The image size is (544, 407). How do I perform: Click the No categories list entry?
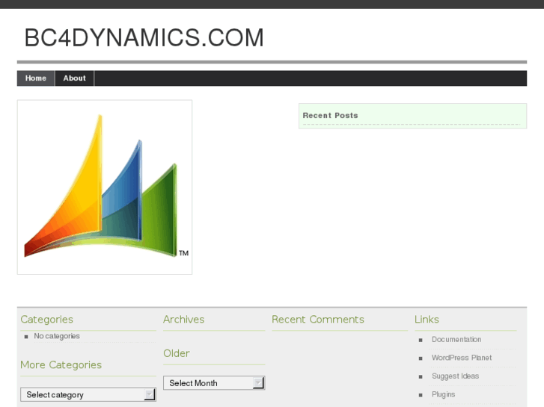(x=57, y=336)
